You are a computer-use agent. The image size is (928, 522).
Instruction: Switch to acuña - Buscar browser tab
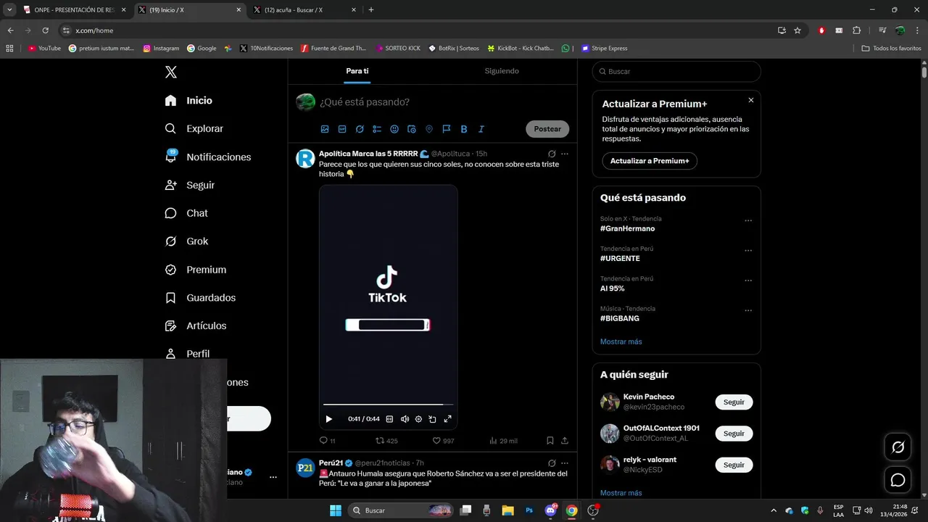click(304, 9)
